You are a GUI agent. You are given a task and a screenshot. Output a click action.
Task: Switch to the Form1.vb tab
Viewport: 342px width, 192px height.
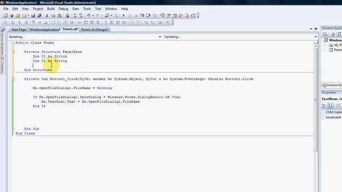pyautogui.click(x=70, y=29)
